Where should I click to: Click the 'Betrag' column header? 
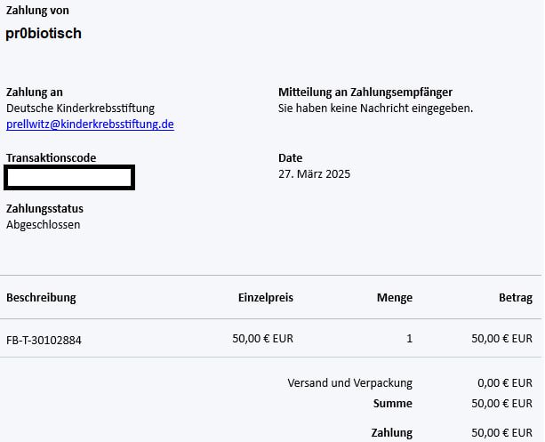click(x=515, y=297)
